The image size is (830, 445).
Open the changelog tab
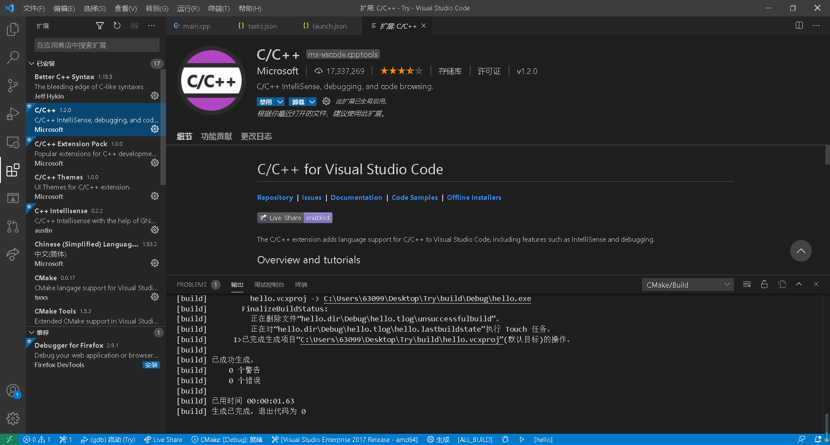(256, 136)
